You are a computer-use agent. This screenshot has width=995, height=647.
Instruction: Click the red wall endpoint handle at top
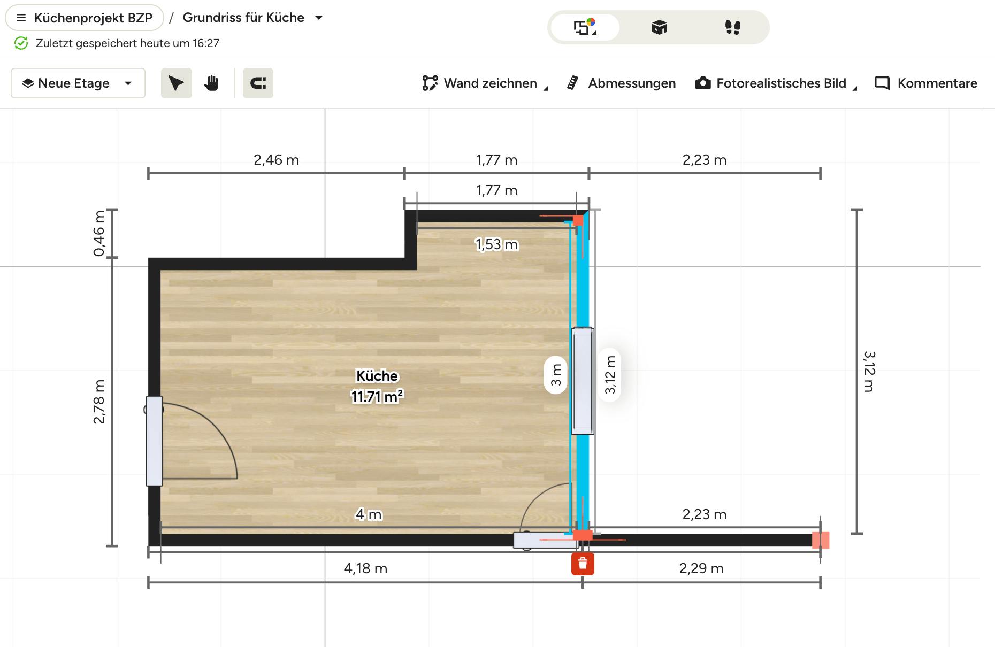578,220
